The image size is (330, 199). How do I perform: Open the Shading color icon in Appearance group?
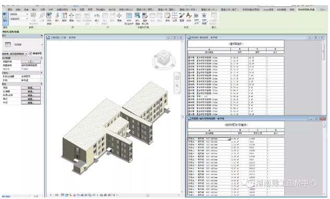167,17
